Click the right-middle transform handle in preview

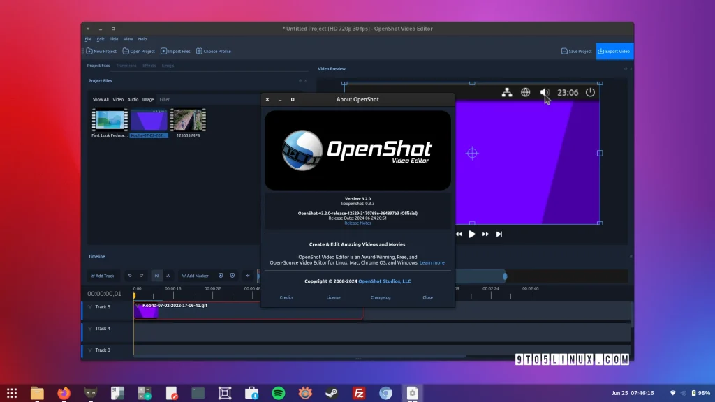coord(600,153)
